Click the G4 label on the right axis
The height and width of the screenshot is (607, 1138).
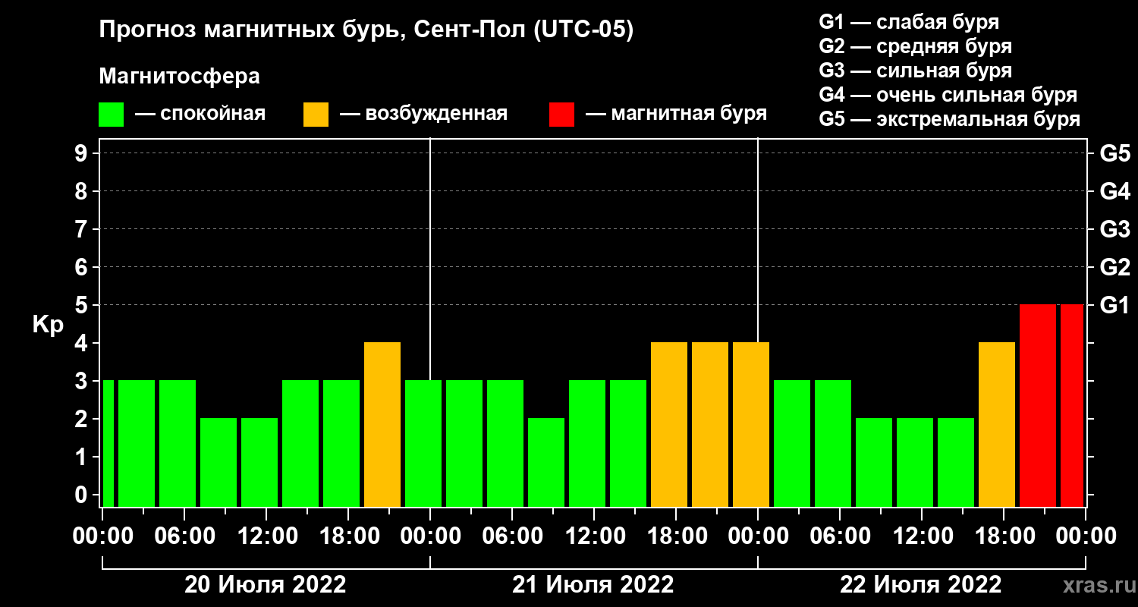(x=1114, y=191)
